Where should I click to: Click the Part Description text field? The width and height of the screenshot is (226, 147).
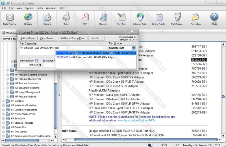(x=63, y=50)
